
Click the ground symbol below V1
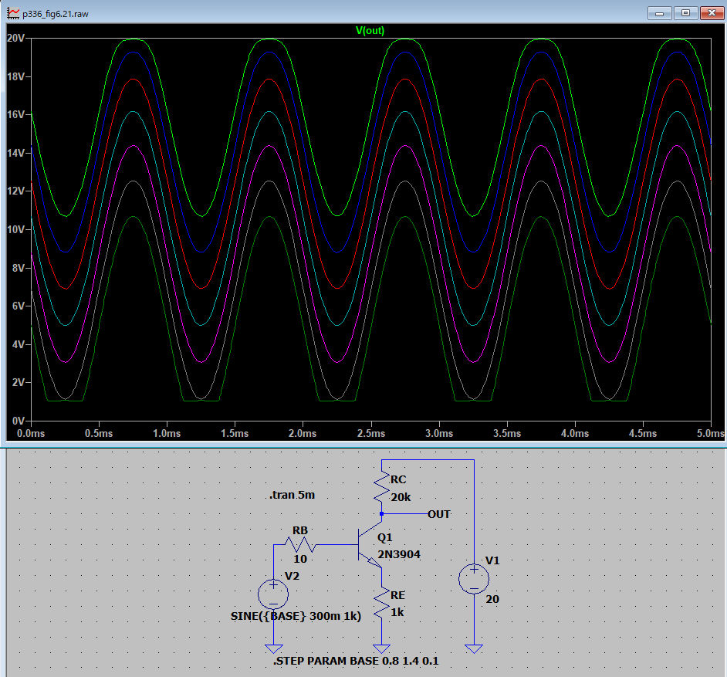473,648
